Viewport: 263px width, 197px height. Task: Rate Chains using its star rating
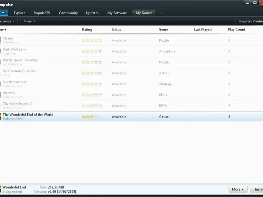click(x=92, y=40)
